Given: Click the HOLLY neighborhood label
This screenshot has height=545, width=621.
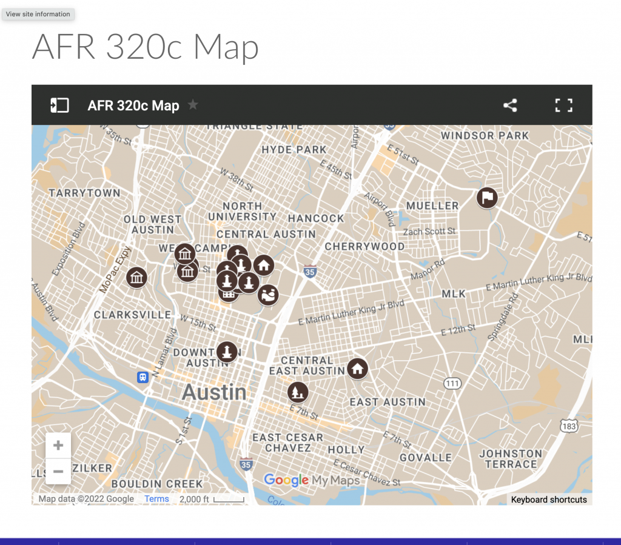Looking at the screenshot, I should pos(346,450).
